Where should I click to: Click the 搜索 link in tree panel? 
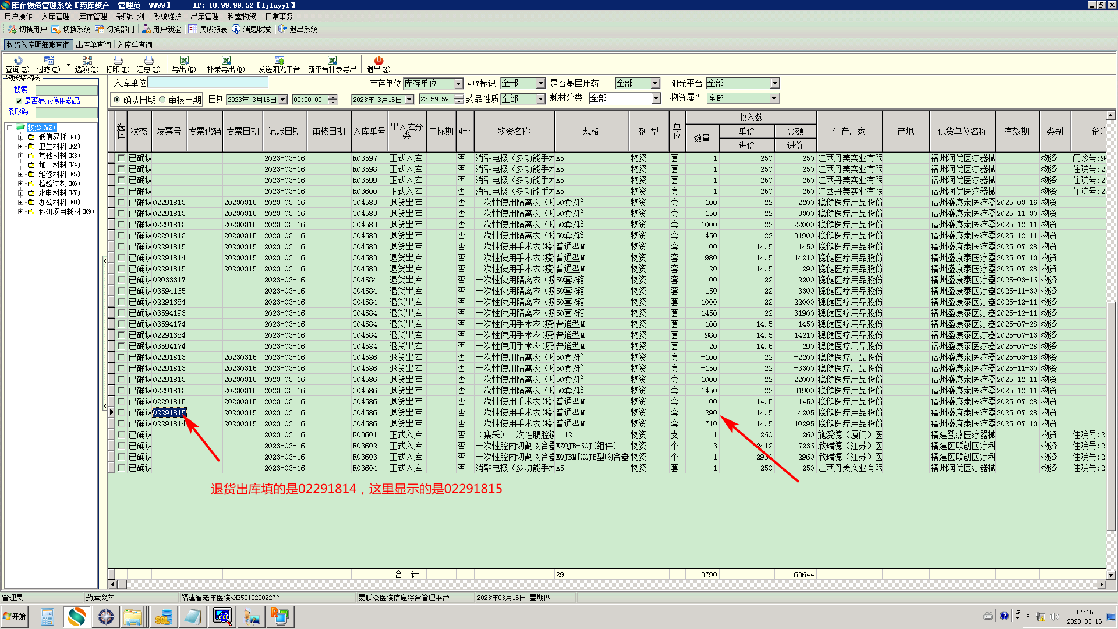point(20,89)
